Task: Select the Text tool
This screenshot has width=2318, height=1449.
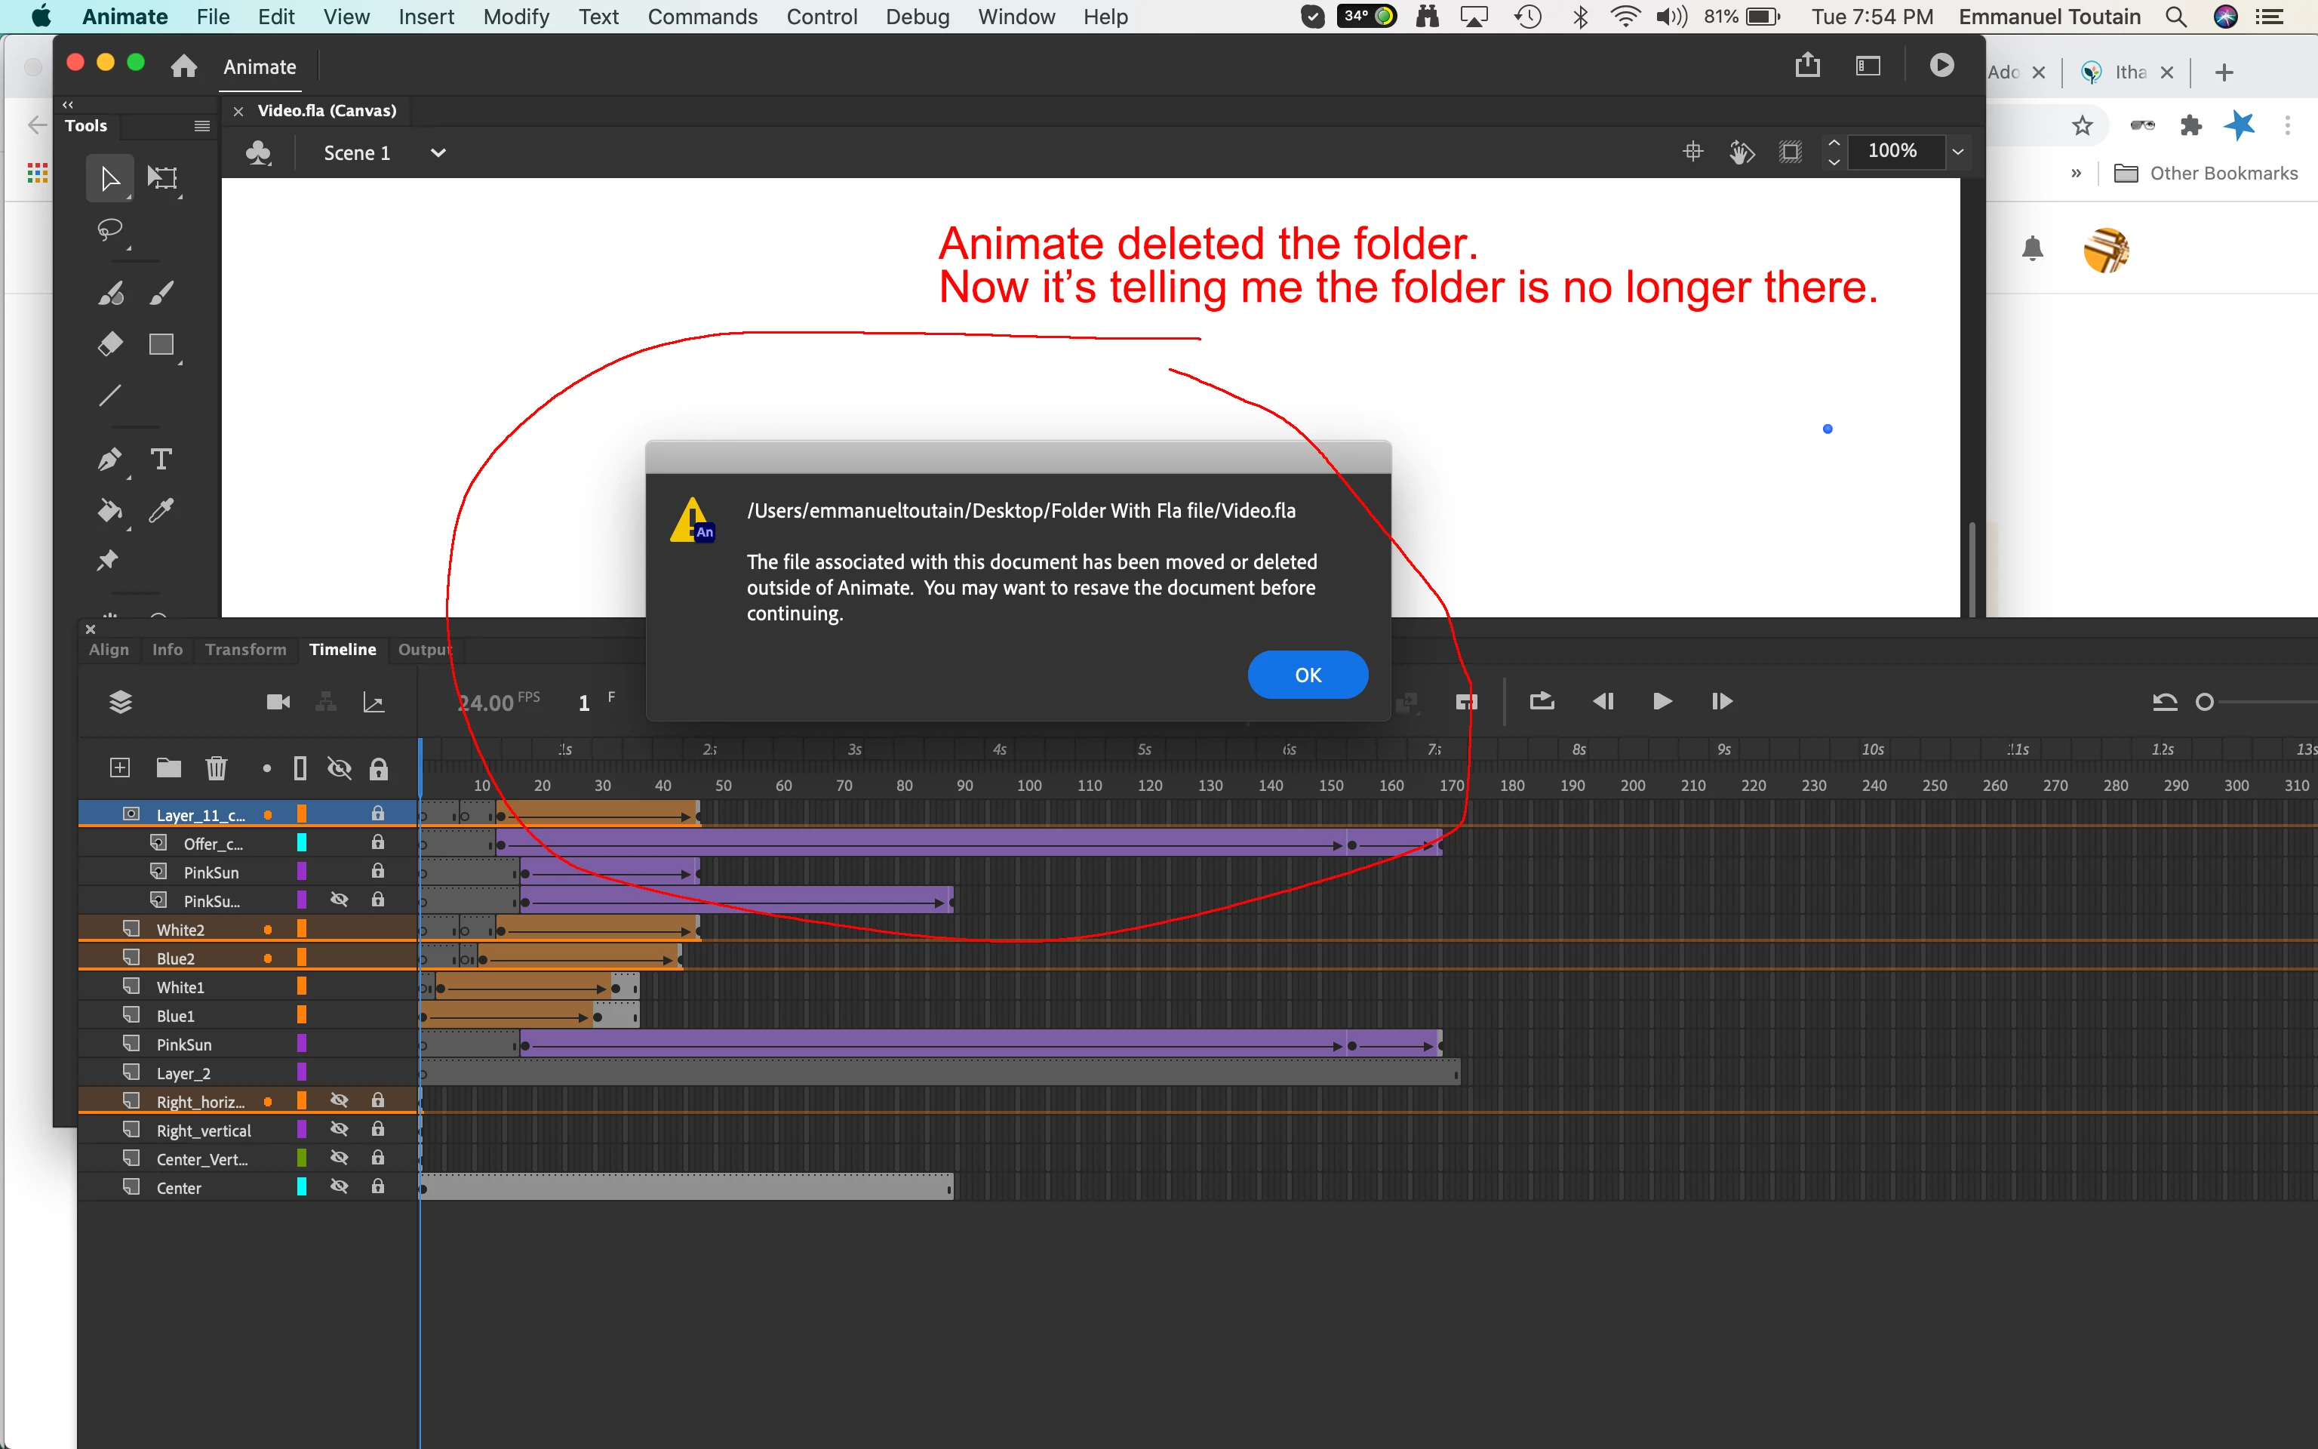Action: pos(161,459)
